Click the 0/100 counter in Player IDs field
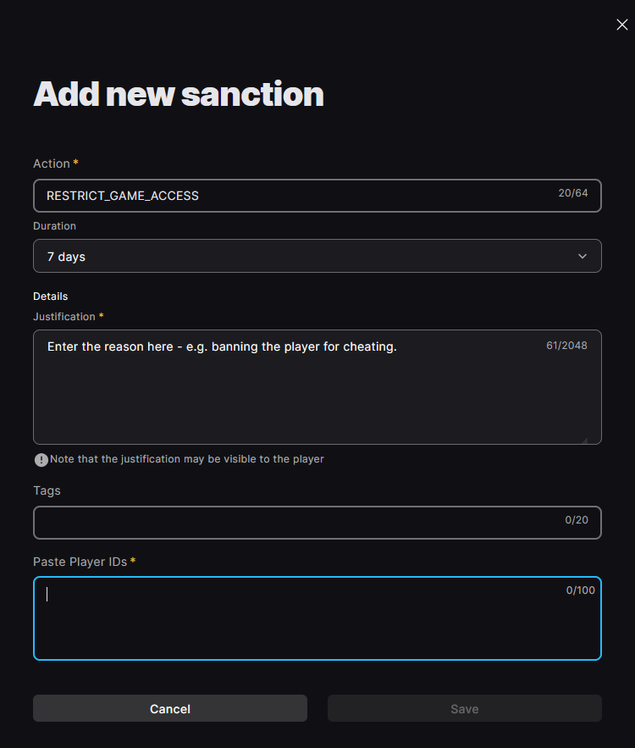Viewport: 635px width, 748px height. pos(580,590)
